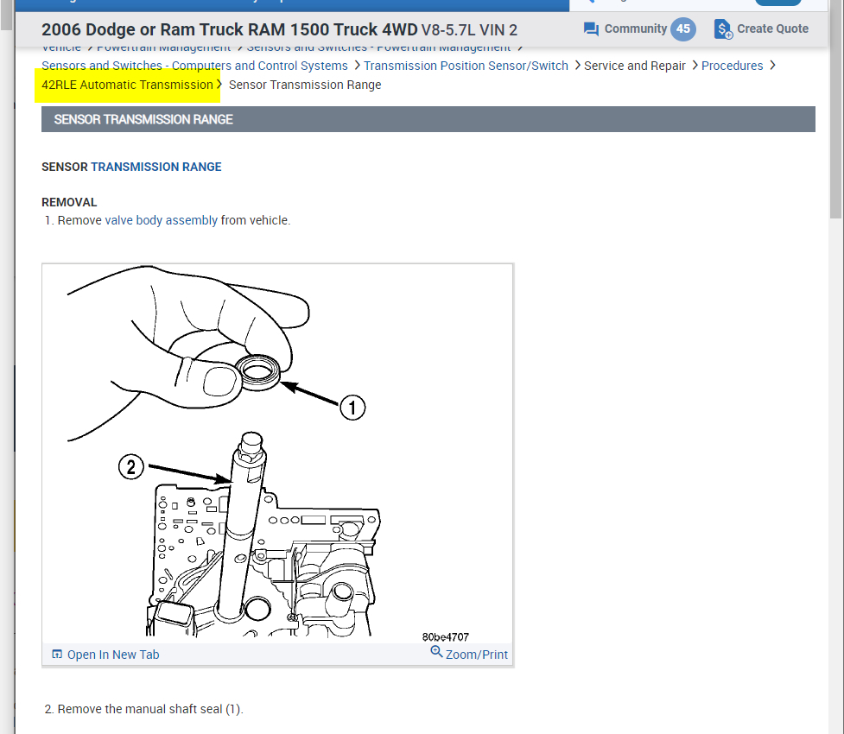Click the Community 45 count badge
844x734 pixels.
683,29
